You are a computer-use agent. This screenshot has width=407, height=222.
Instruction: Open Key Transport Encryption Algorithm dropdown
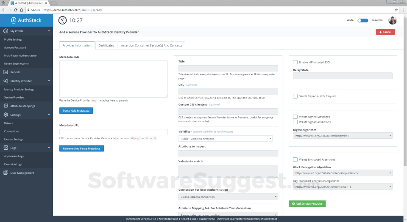[343, 186]
